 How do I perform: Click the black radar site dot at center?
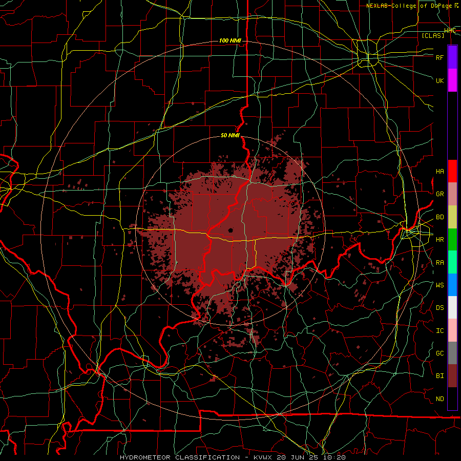tap(230, 230)
